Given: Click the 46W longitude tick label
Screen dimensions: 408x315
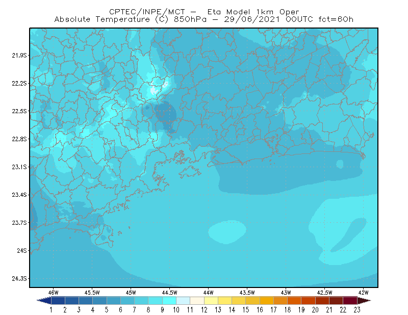Looking at the screenshot, I should click(53, 293).
